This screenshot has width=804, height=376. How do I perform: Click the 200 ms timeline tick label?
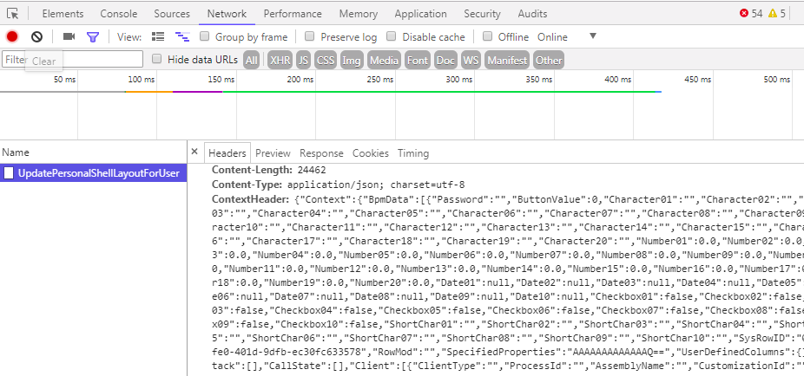[300, 80]
